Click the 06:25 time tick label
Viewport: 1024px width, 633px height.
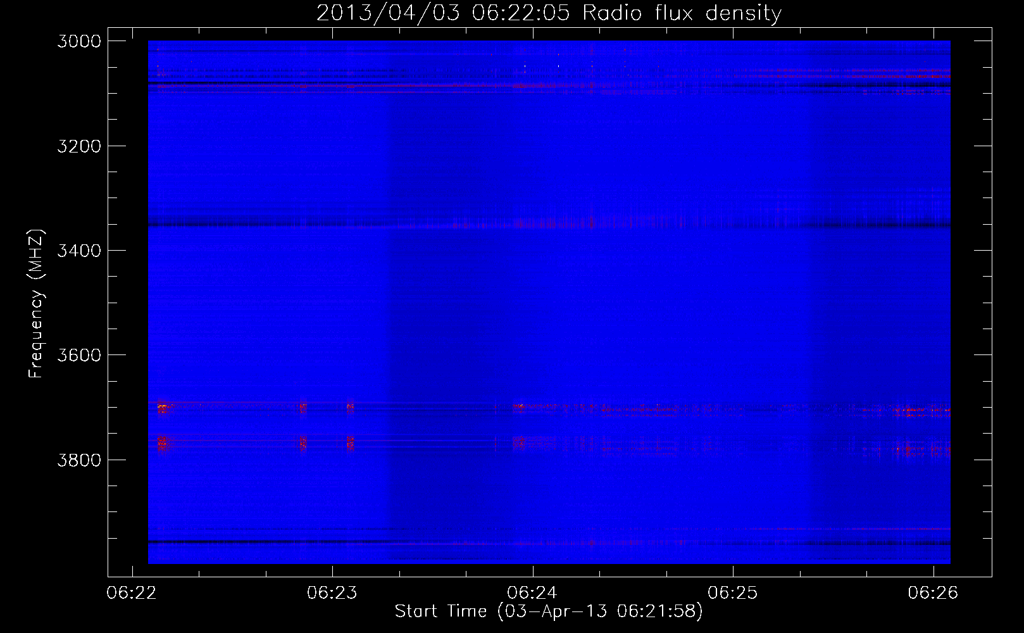click(x=733, y=592)
